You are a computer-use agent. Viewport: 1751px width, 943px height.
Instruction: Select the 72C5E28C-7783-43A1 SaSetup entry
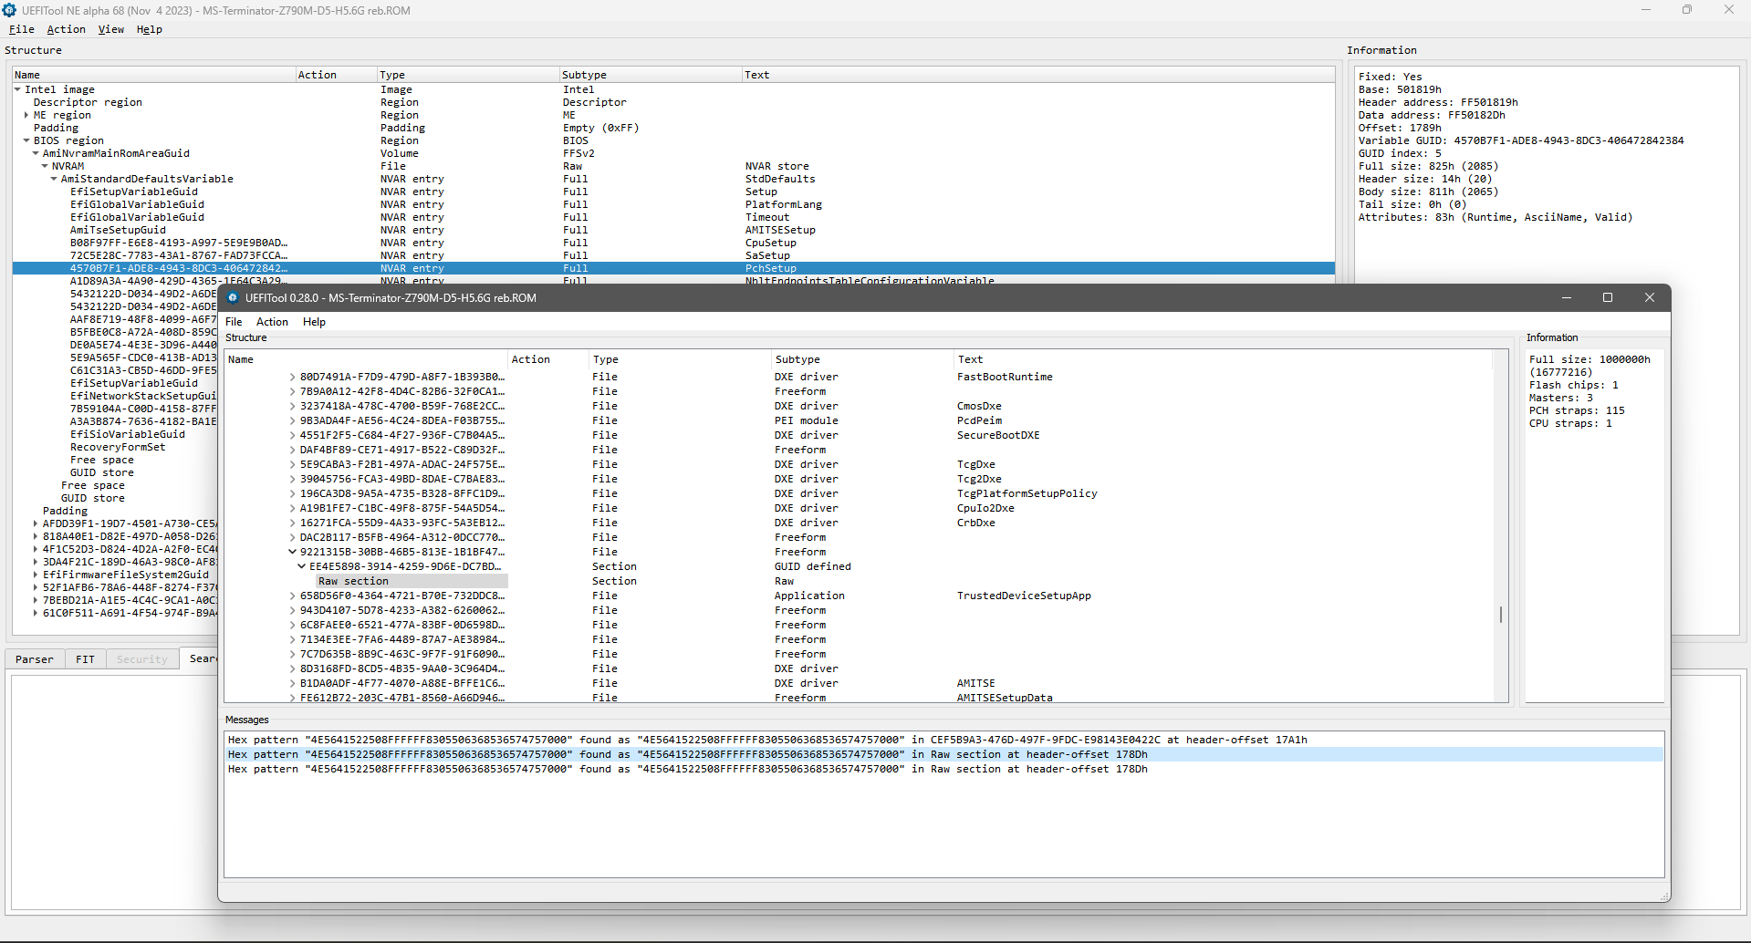673,255
